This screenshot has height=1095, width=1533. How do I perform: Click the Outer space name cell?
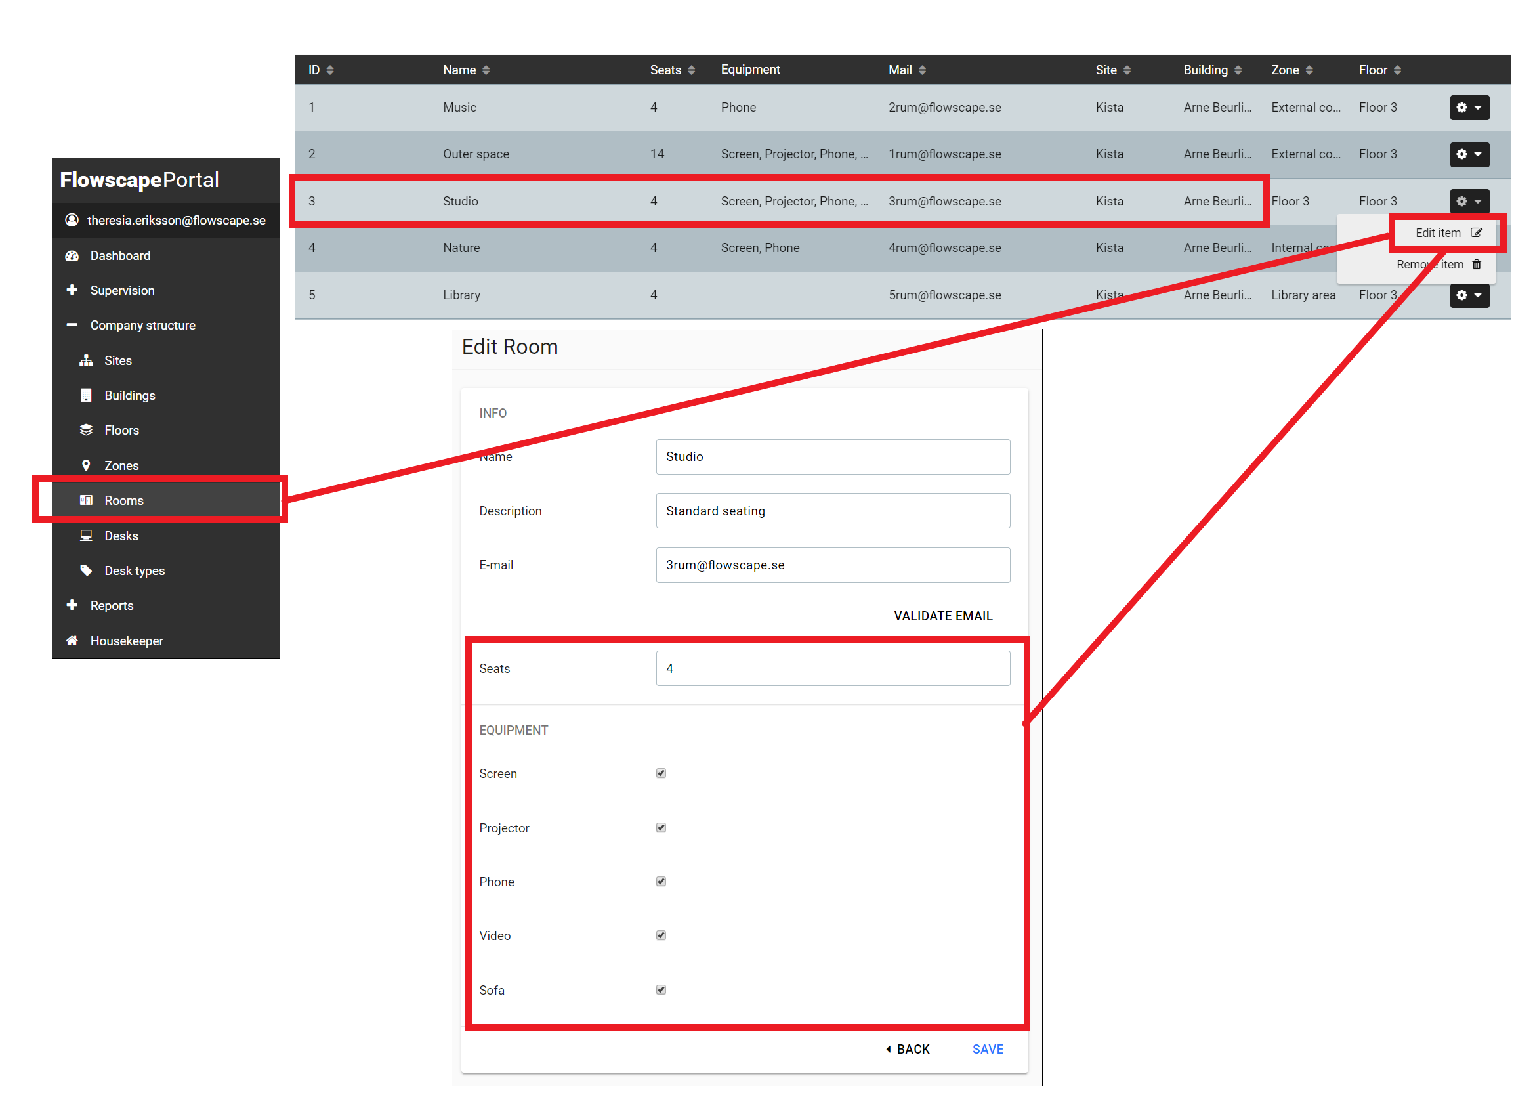(476, 154)
